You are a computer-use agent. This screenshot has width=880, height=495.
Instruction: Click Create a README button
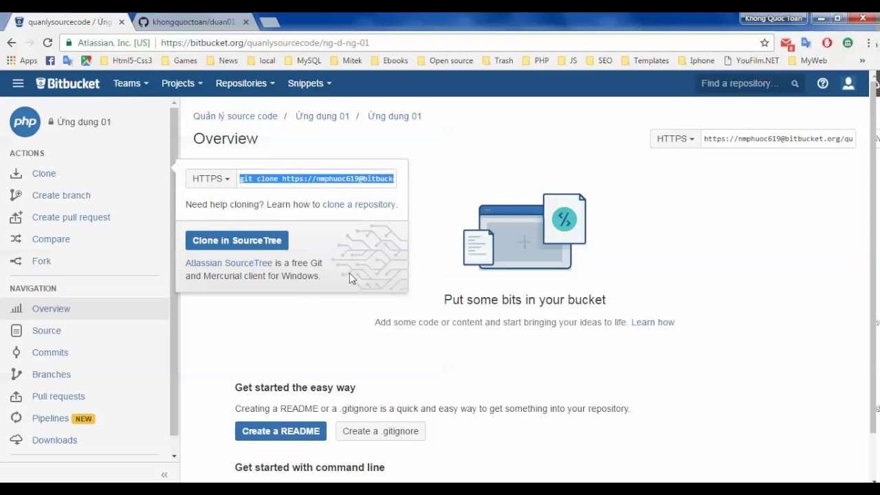tap(280, 431)
